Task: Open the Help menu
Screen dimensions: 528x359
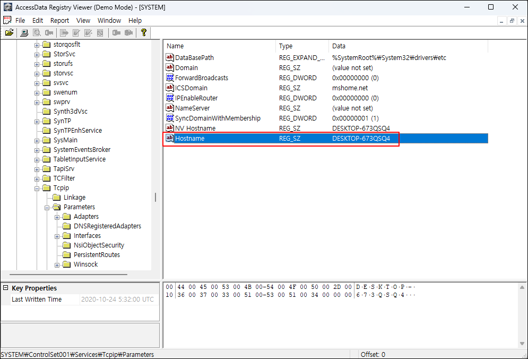Action: (x=135, y=21)
